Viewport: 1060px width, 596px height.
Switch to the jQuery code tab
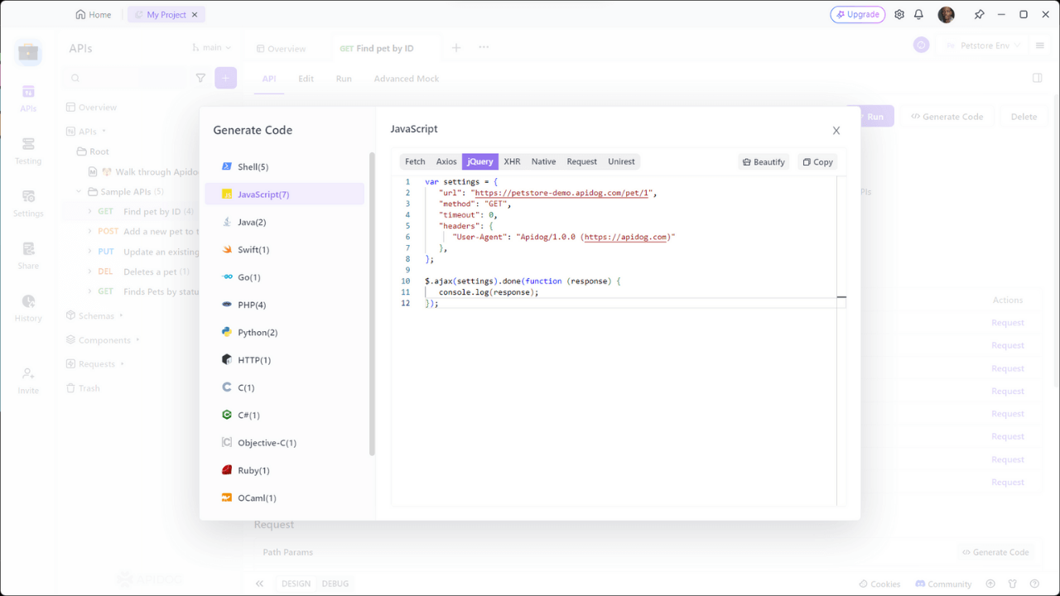coord(480,161)
